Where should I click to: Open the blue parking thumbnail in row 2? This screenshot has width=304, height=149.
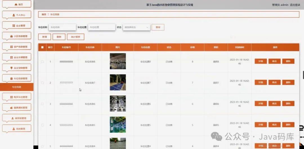click(x=118, y=83)
